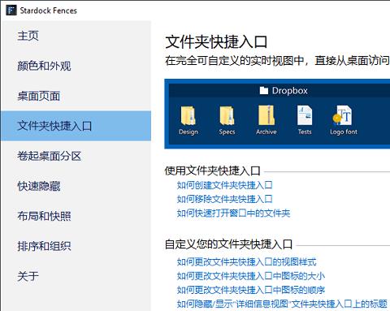Image resolution: width=390 pixels, height=311 pixels.
Task: Open link 如何创建文件夹快捷入口
Action: pyautogui.click(x=224, y=185)
